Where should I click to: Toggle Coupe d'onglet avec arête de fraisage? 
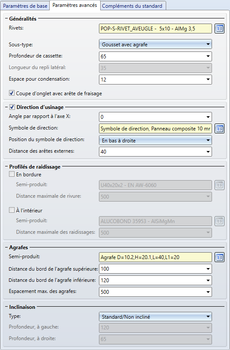[x=12, y=93]
